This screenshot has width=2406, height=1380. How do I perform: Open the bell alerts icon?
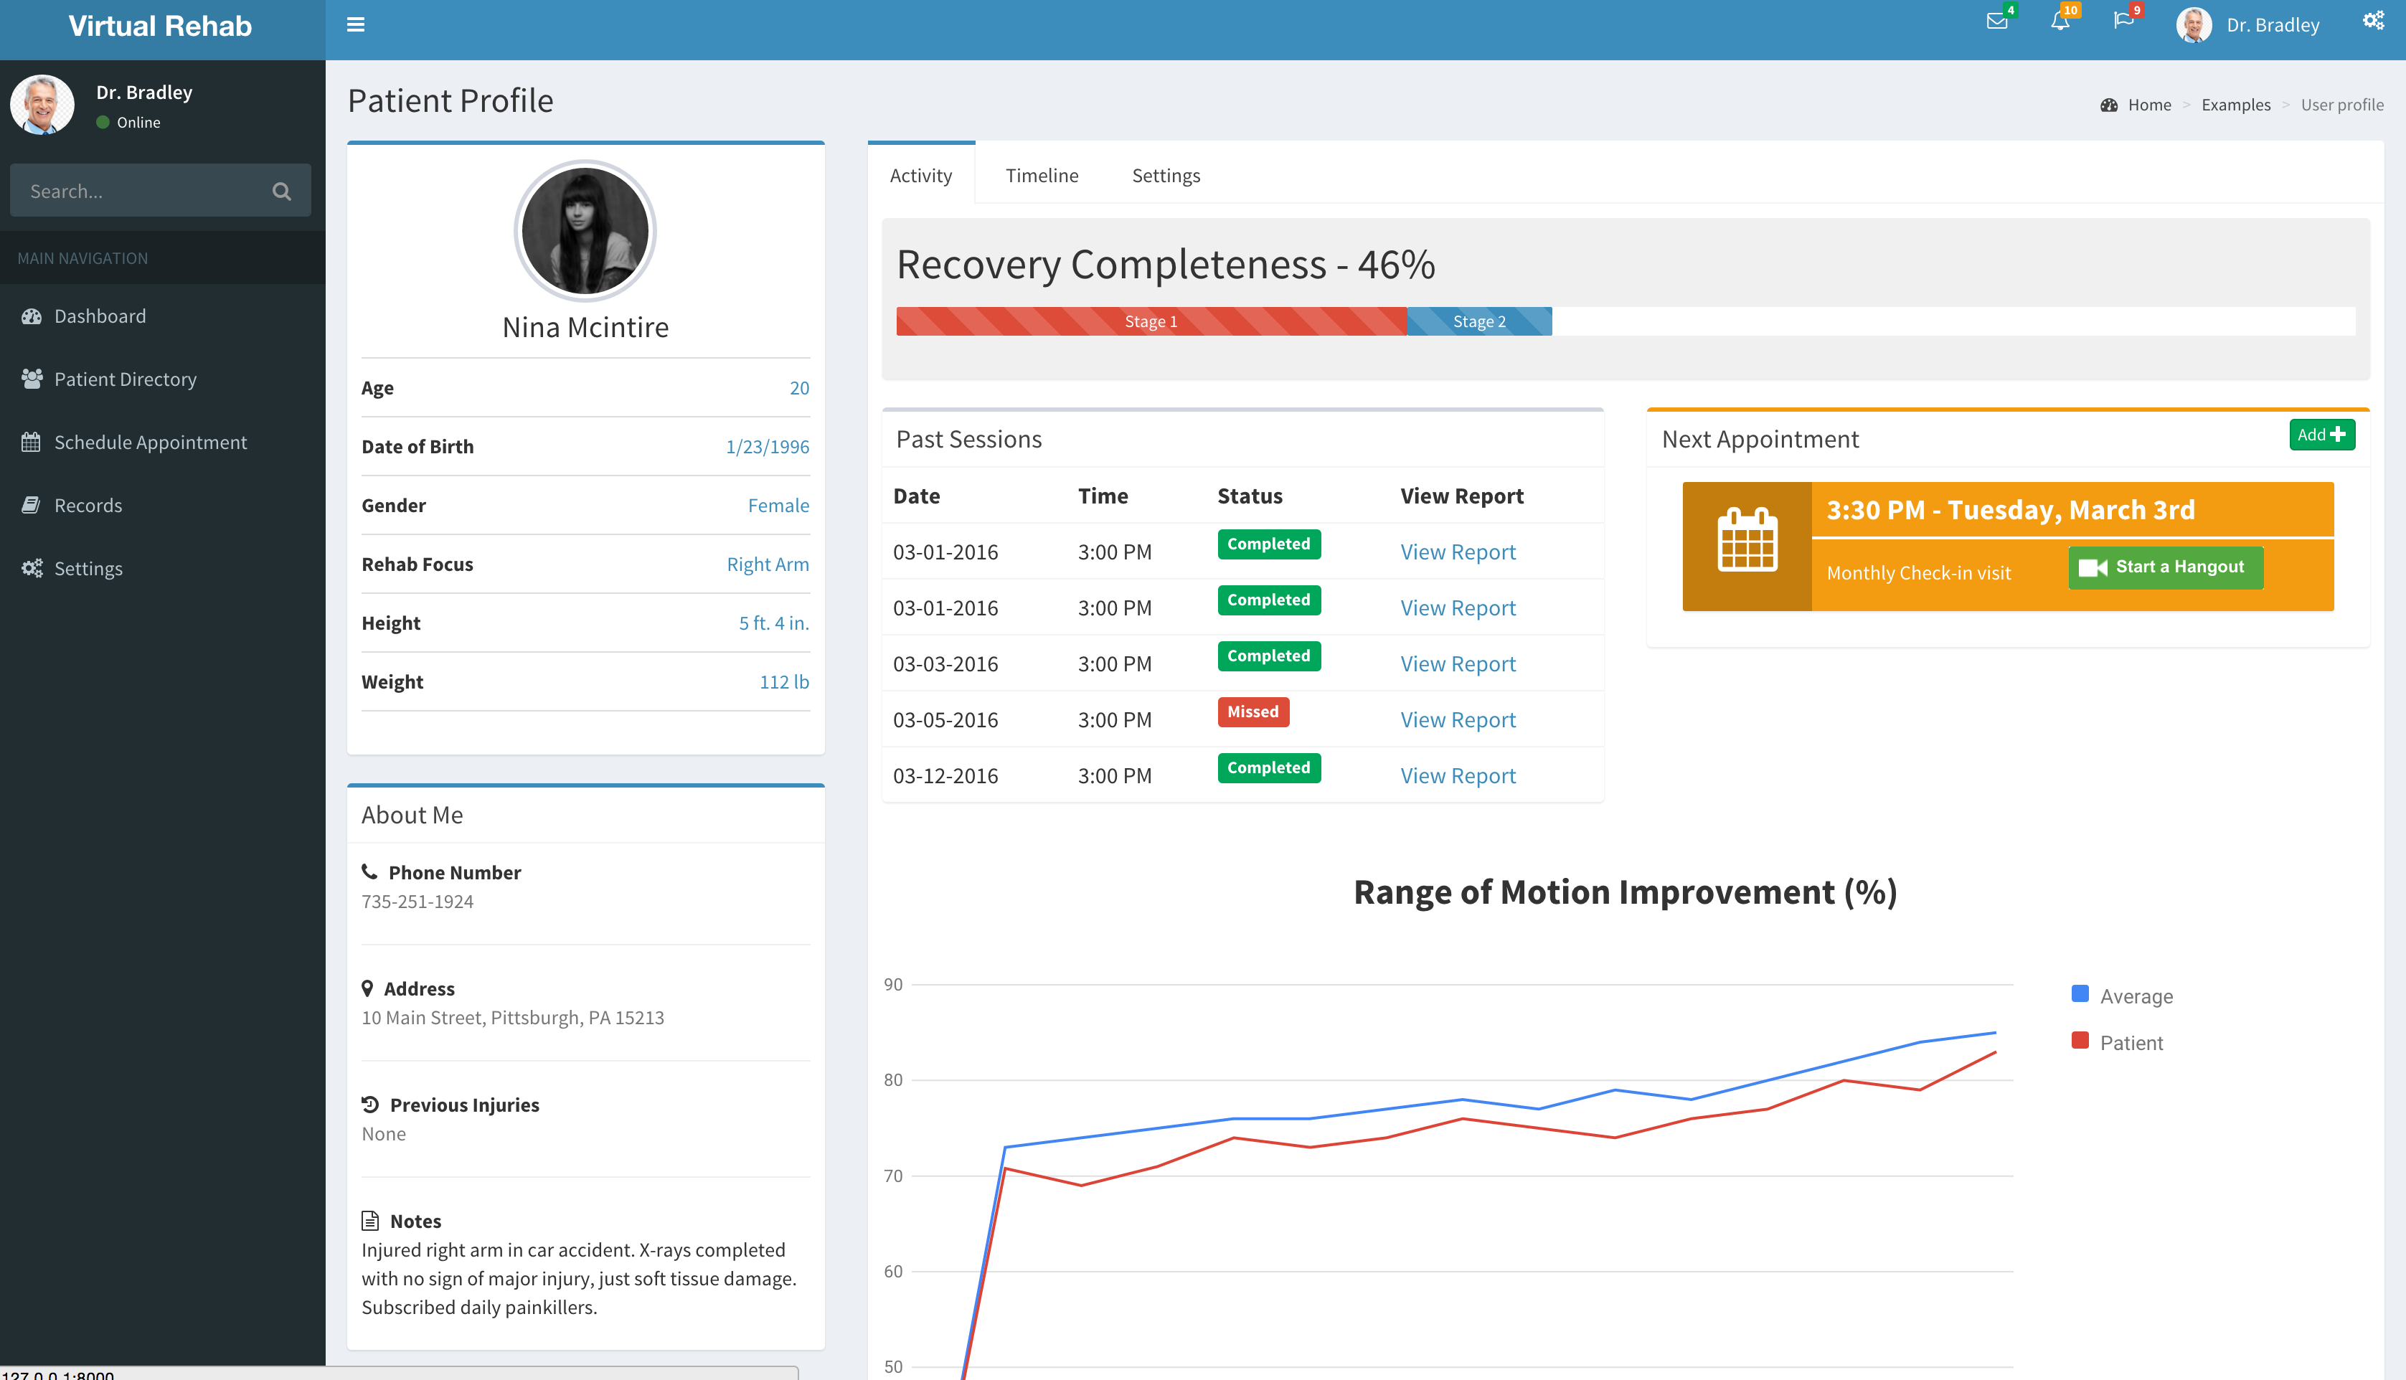(x=2060, y=22)
